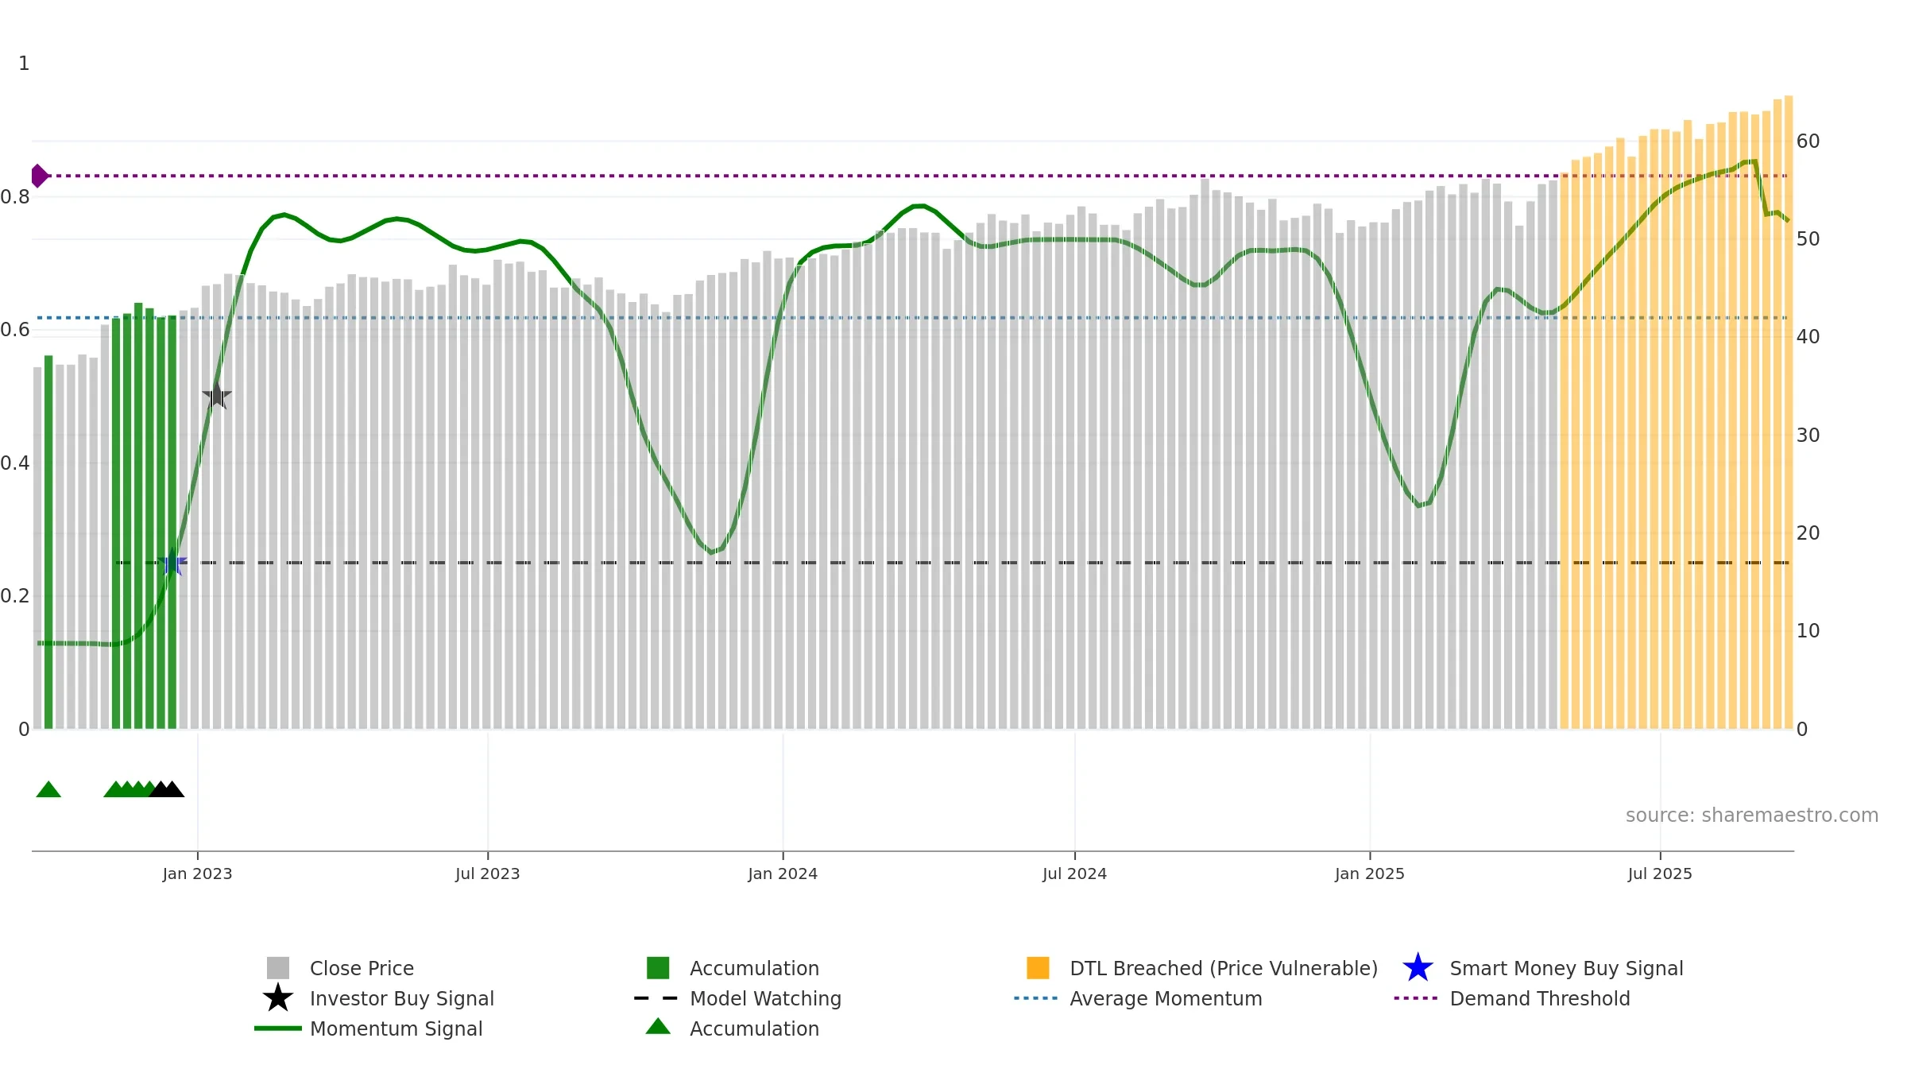Click the left axis value 0.4

[15, 463]
